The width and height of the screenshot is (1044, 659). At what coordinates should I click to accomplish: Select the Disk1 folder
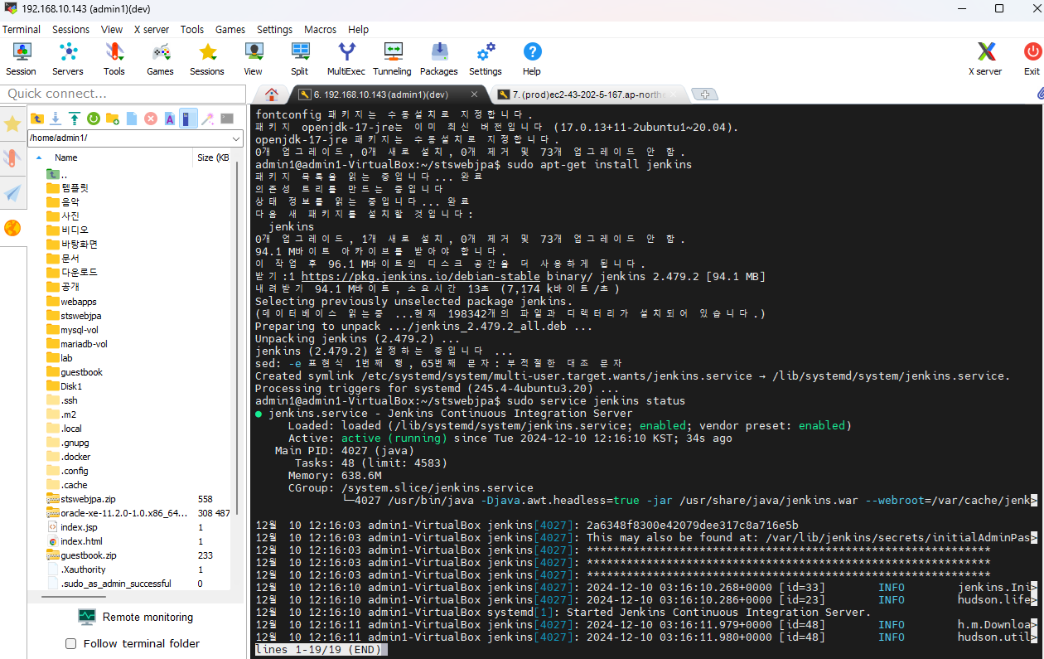71,386
